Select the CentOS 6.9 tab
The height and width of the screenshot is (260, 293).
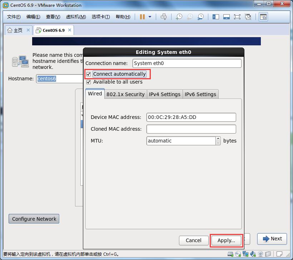click(x=54, y=30)
